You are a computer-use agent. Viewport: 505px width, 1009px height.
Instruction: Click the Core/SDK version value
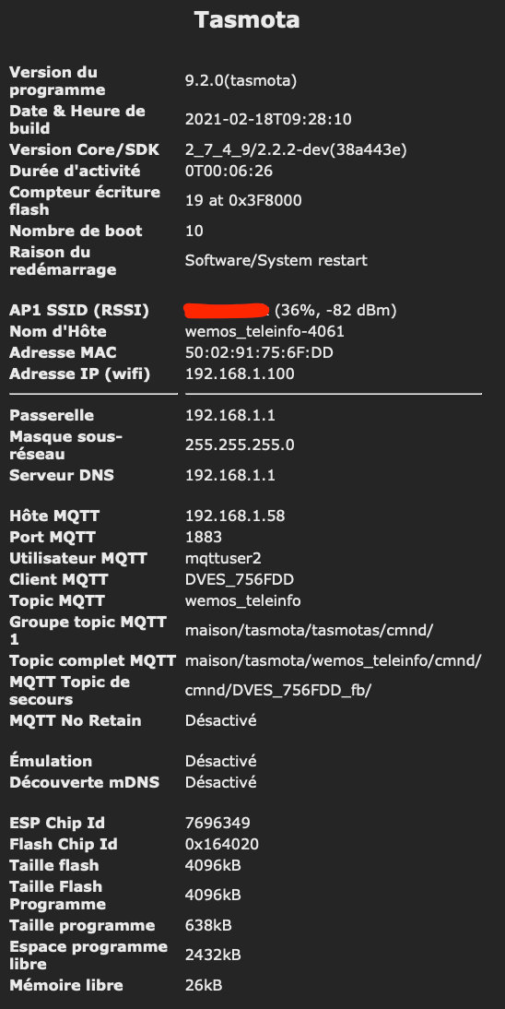pos(296,150)
